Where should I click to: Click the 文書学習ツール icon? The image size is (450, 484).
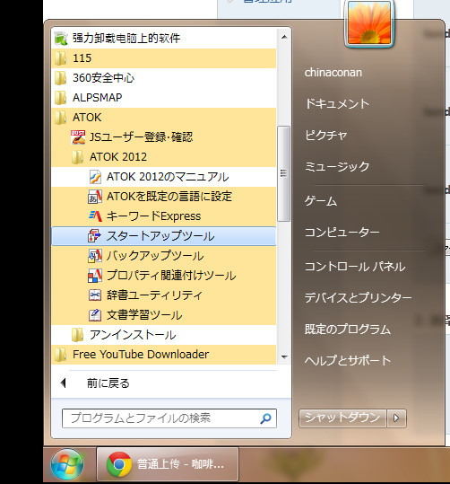point(95,315)
